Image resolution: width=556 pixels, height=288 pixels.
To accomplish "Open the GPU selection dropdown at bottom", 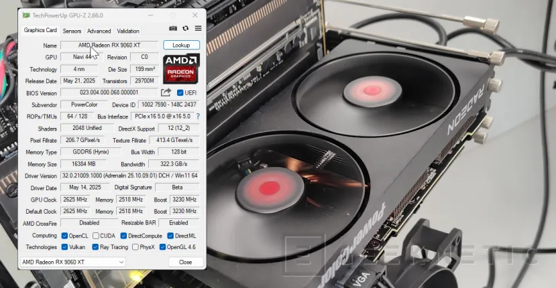I will [x=72, y=262].
